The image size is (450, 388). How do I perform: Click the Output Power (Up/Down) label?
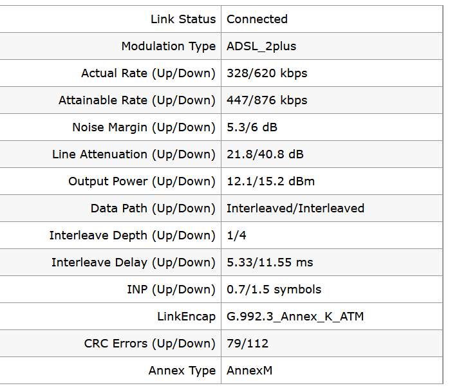coord(142,181)
